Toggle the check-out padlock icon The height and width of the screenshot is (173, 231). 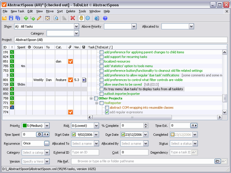coord(81,18)
